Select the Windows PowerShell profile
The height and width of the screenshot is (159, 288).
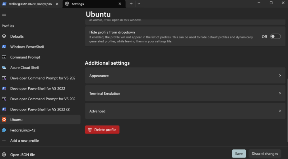[40, 47]
